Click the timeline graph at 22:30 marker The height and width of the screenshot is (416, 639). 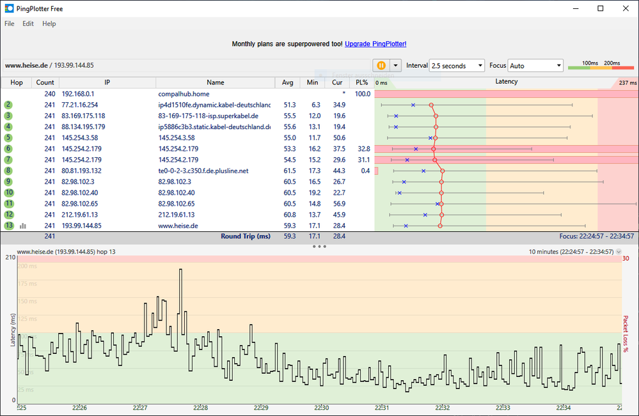322,407
